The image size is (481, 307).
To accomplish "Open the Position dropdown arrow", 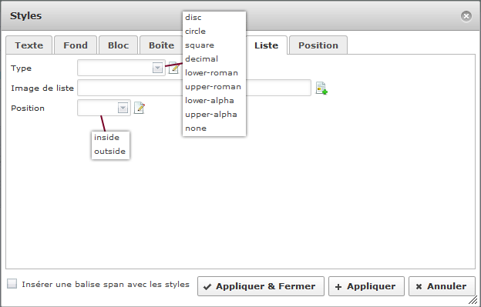I will (123, 108).
